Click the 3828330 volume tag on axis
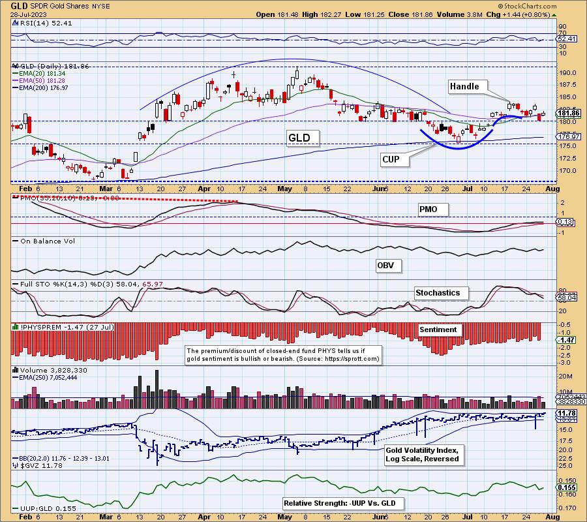This screenshot has height=522, width=587. (x=571, y=401)
